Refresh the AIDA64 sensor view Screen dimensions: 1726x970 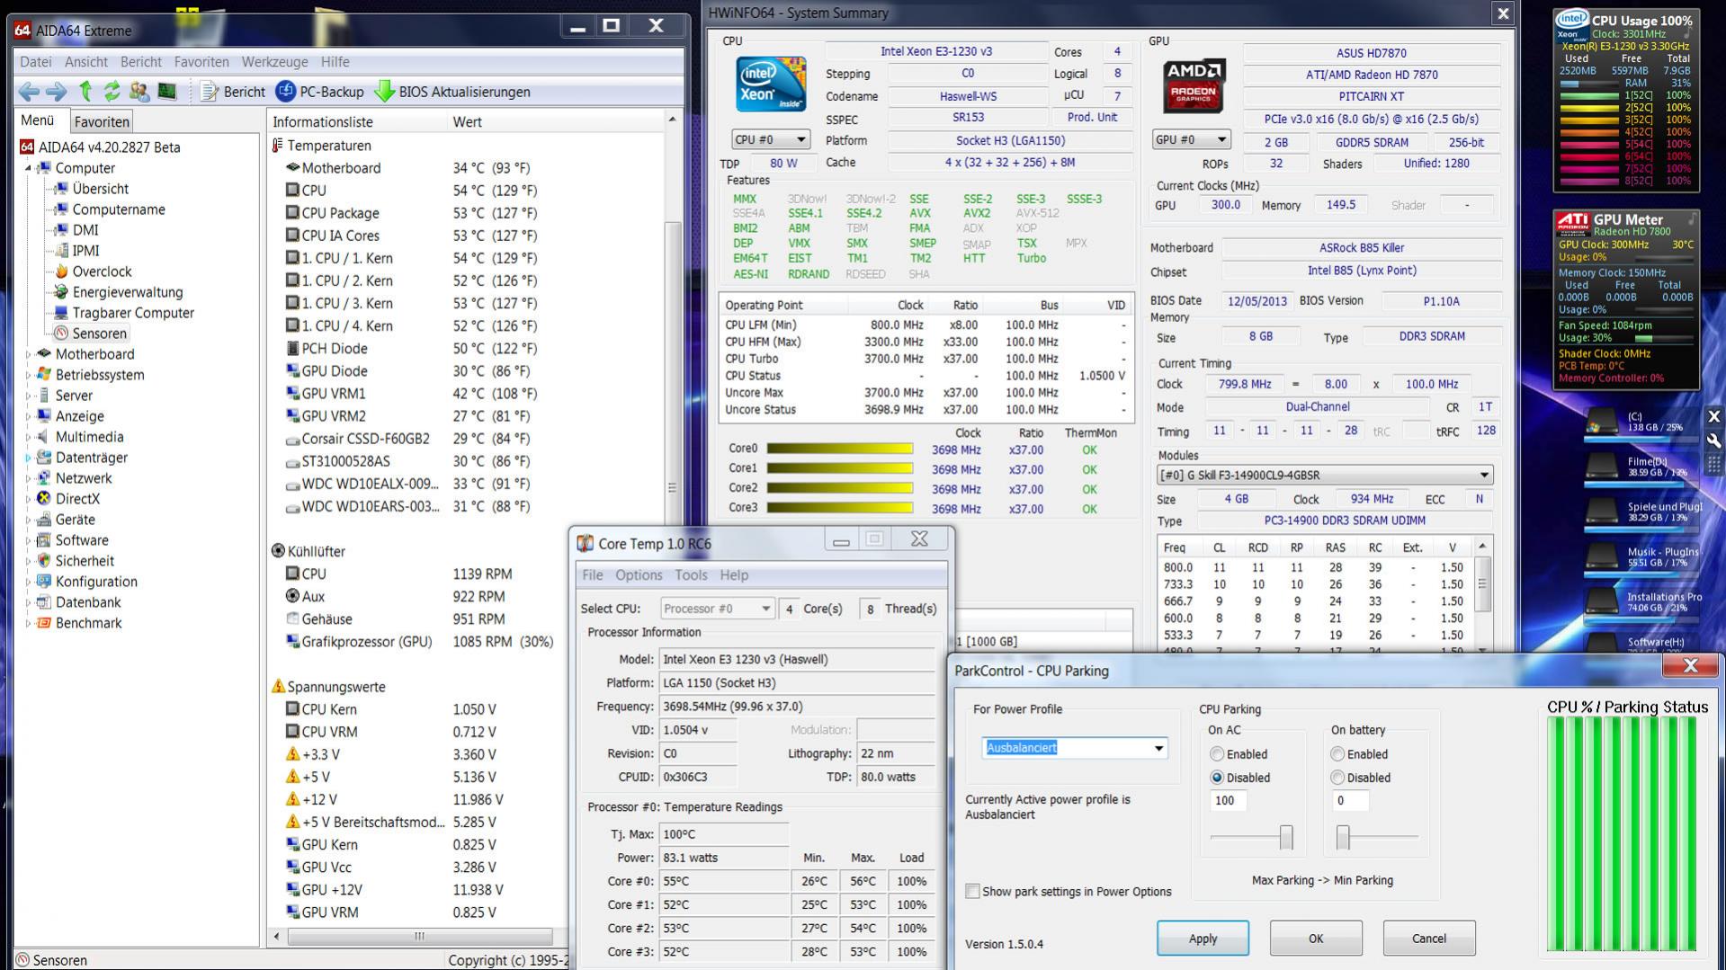click(112, 91)
